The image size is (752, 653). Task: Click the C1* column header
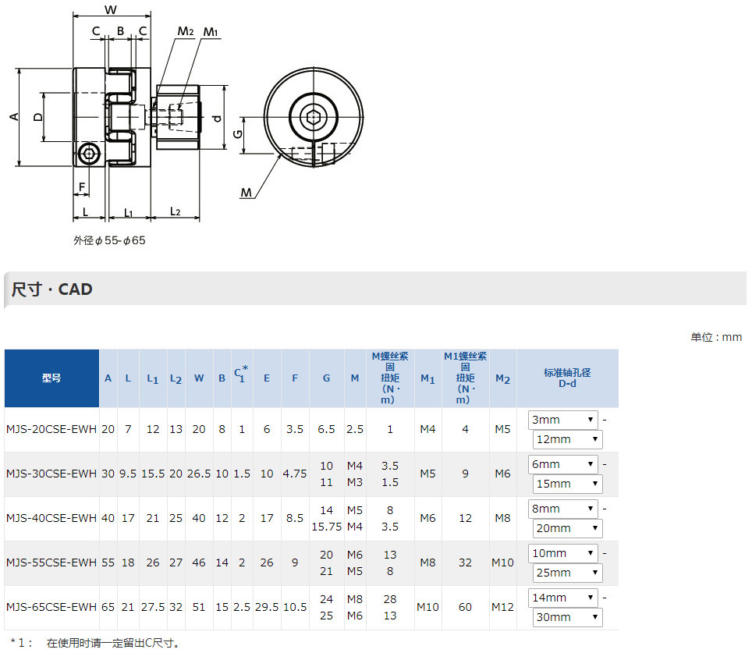242,378
